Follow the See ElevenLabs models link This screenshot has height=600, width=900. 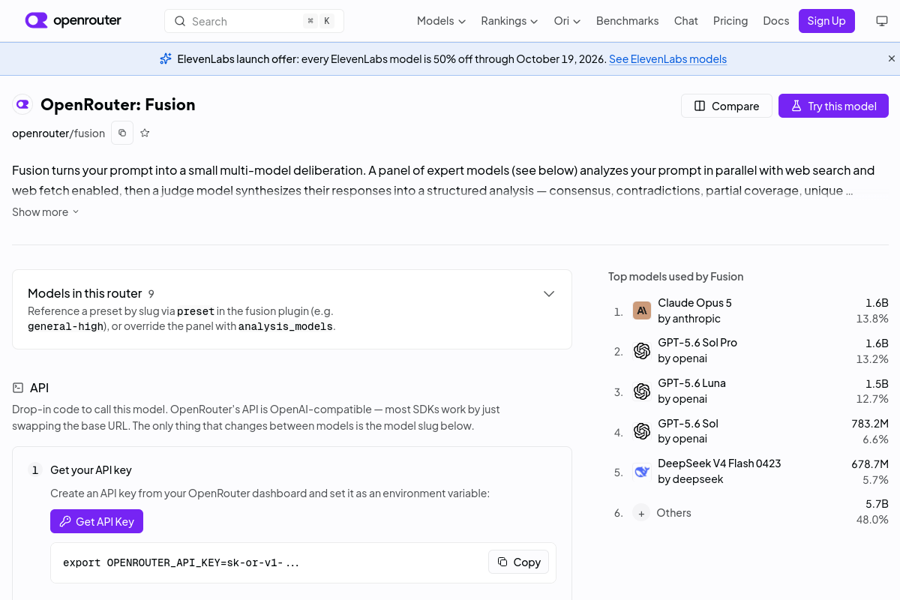(667, 58)
